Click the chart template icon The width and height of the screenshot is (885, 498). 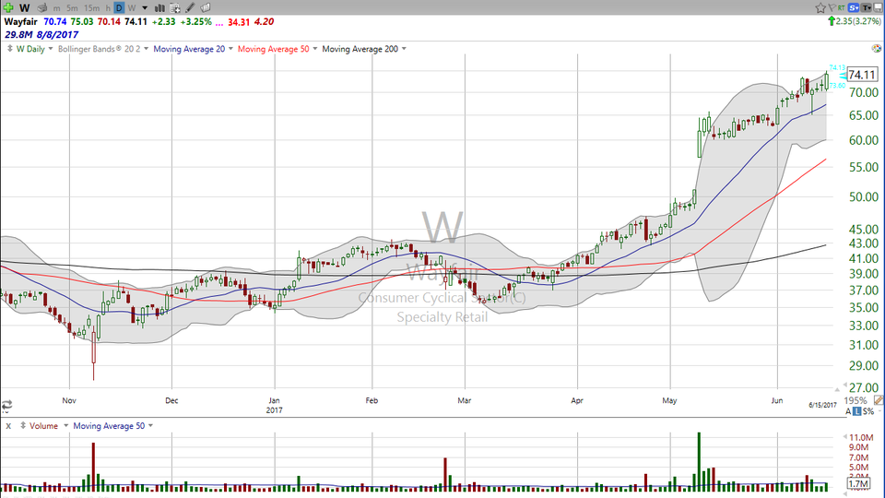(175, 8)
